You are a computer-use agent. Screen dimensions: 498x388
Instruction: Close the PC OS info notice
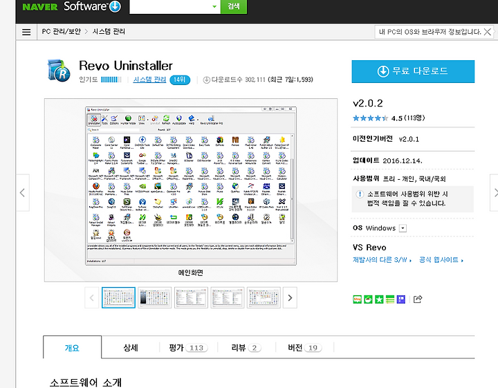[x=488, y=32]
